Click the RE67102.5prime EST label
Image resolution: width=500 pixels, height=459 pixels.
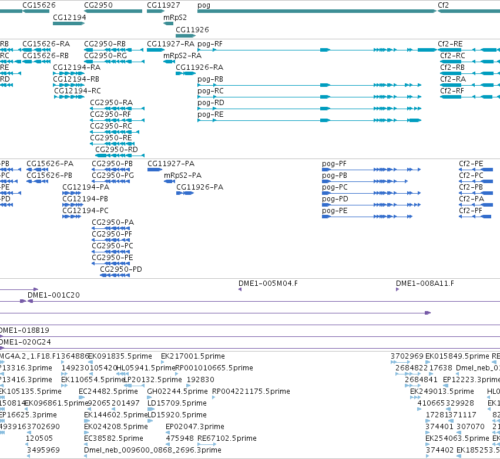227,438
